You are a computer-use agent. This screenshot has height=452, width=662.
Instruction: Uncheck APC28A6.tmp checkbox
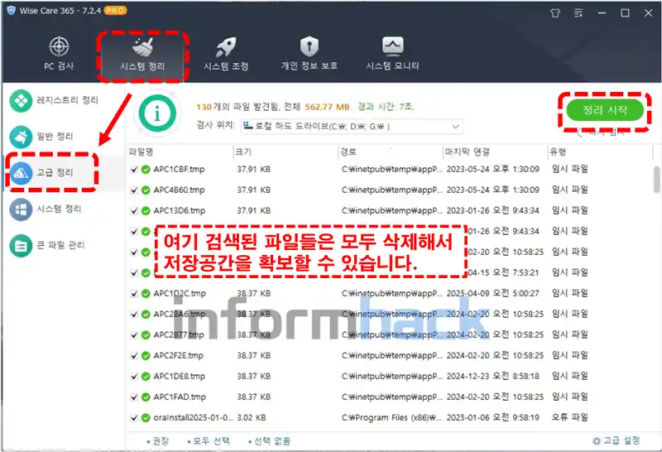point(134,315)
